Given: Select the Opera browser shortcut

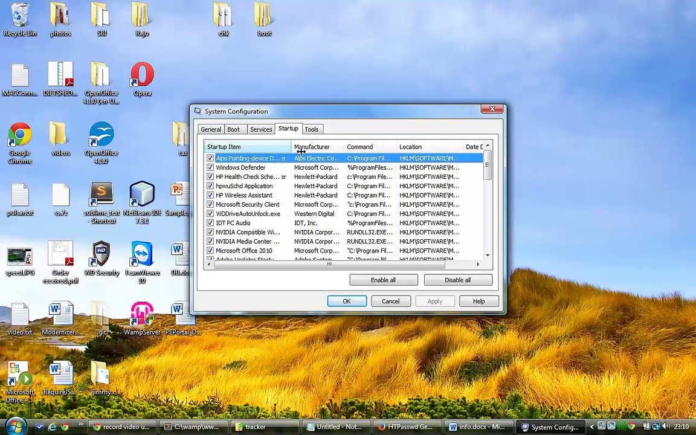Looking at the screenshot, I should (142, 79).
